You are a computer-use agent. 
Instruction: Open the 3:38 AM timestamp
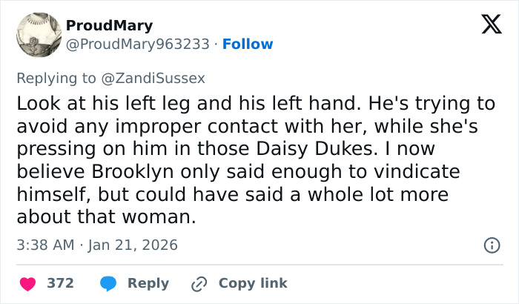click(x=44, y=245)
